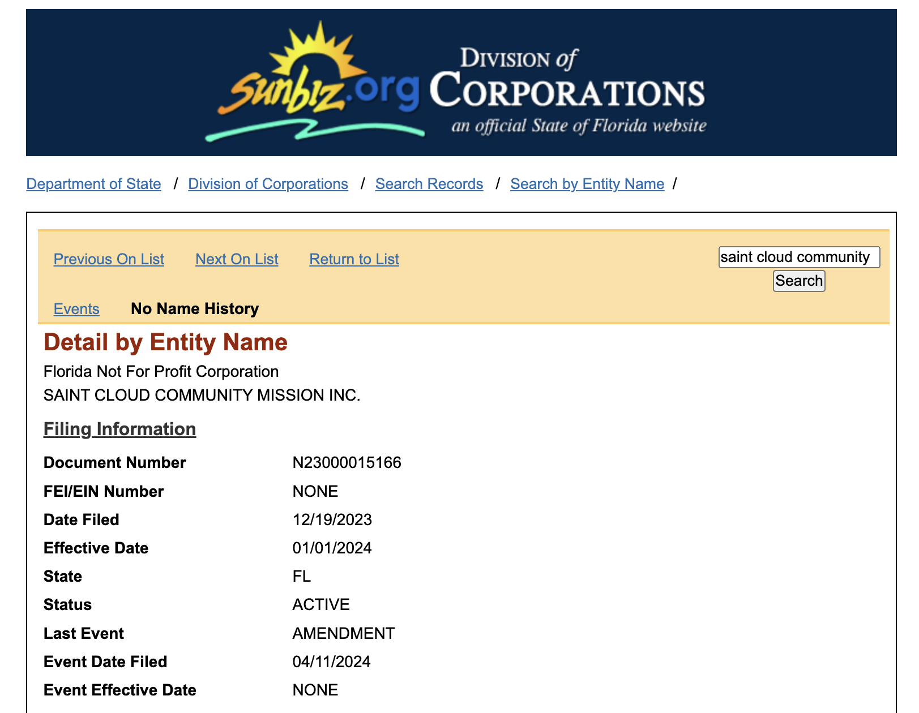
Task: Click the Last Event value AMENDMENT
Action: [343, 633]
